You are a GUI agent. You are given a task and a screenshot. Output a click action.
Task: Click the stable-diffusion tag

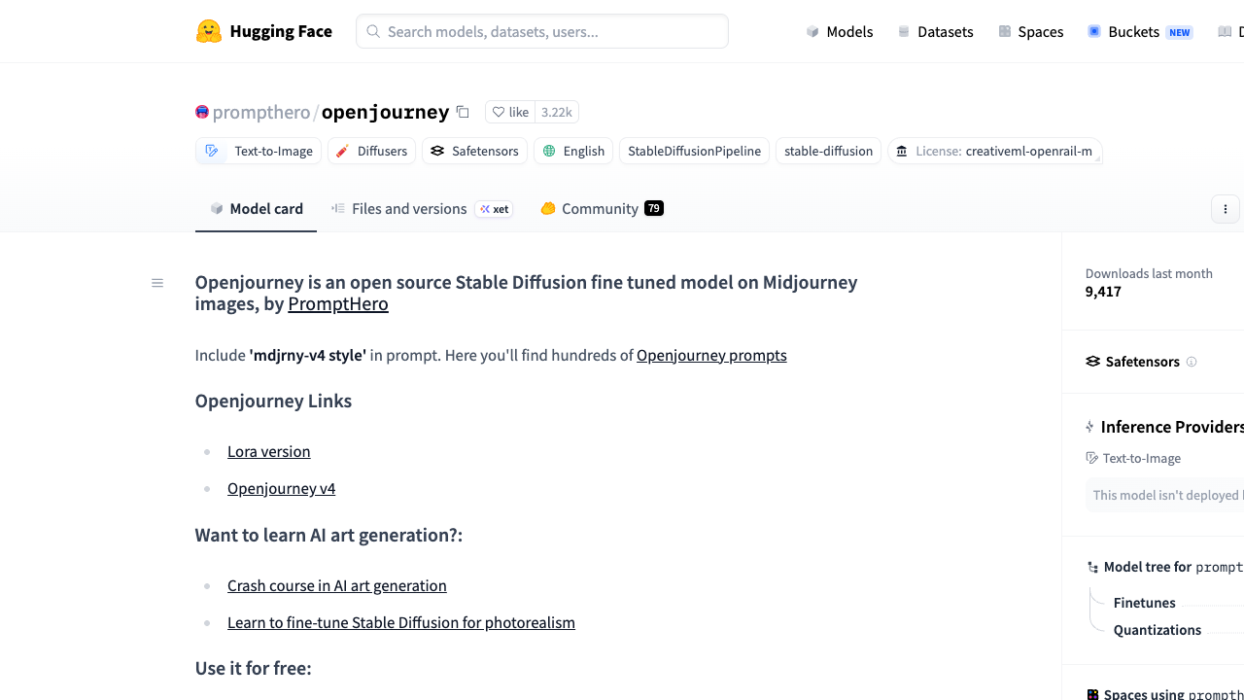click(x=828, y=151)
